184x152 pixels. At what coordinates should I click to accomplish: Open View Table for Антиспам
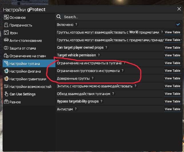172,109
